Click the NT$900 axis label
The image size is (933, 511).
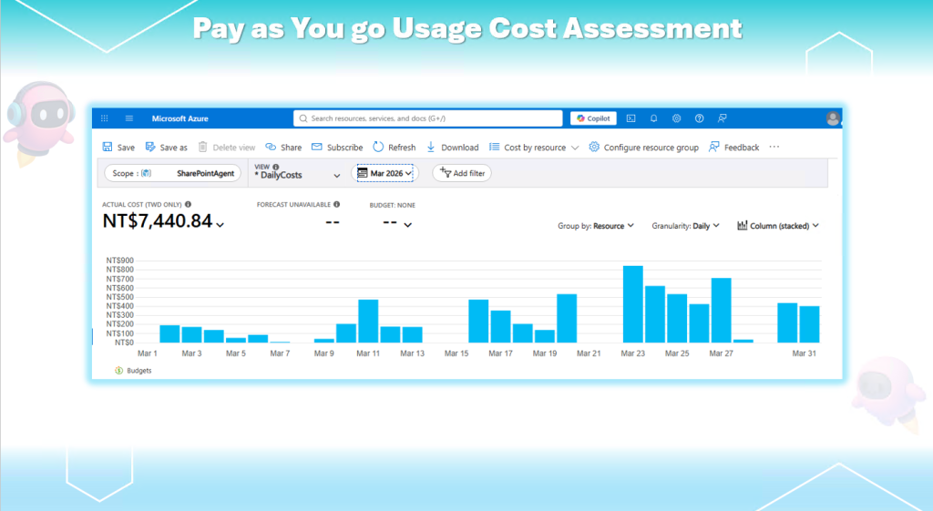click(x=119, y=261)
